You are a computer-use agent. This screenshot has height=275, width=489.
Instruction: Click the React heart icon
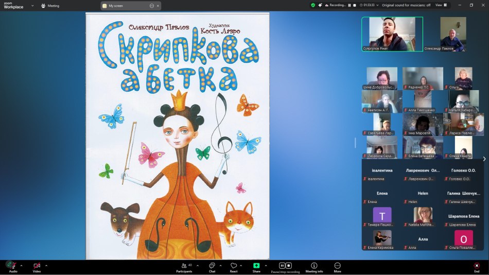pos(233,266)
